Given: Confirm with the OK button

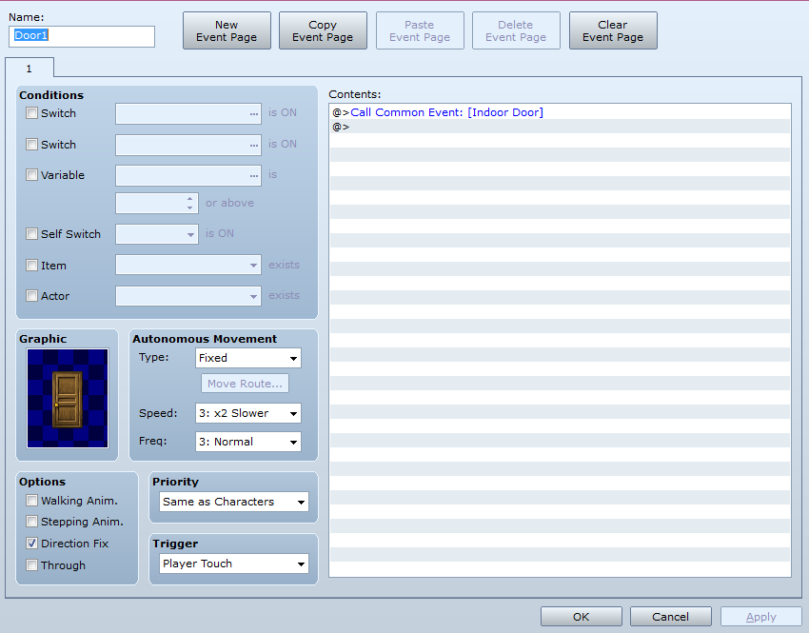Looking at the screenshot, I should click(581, 617).
